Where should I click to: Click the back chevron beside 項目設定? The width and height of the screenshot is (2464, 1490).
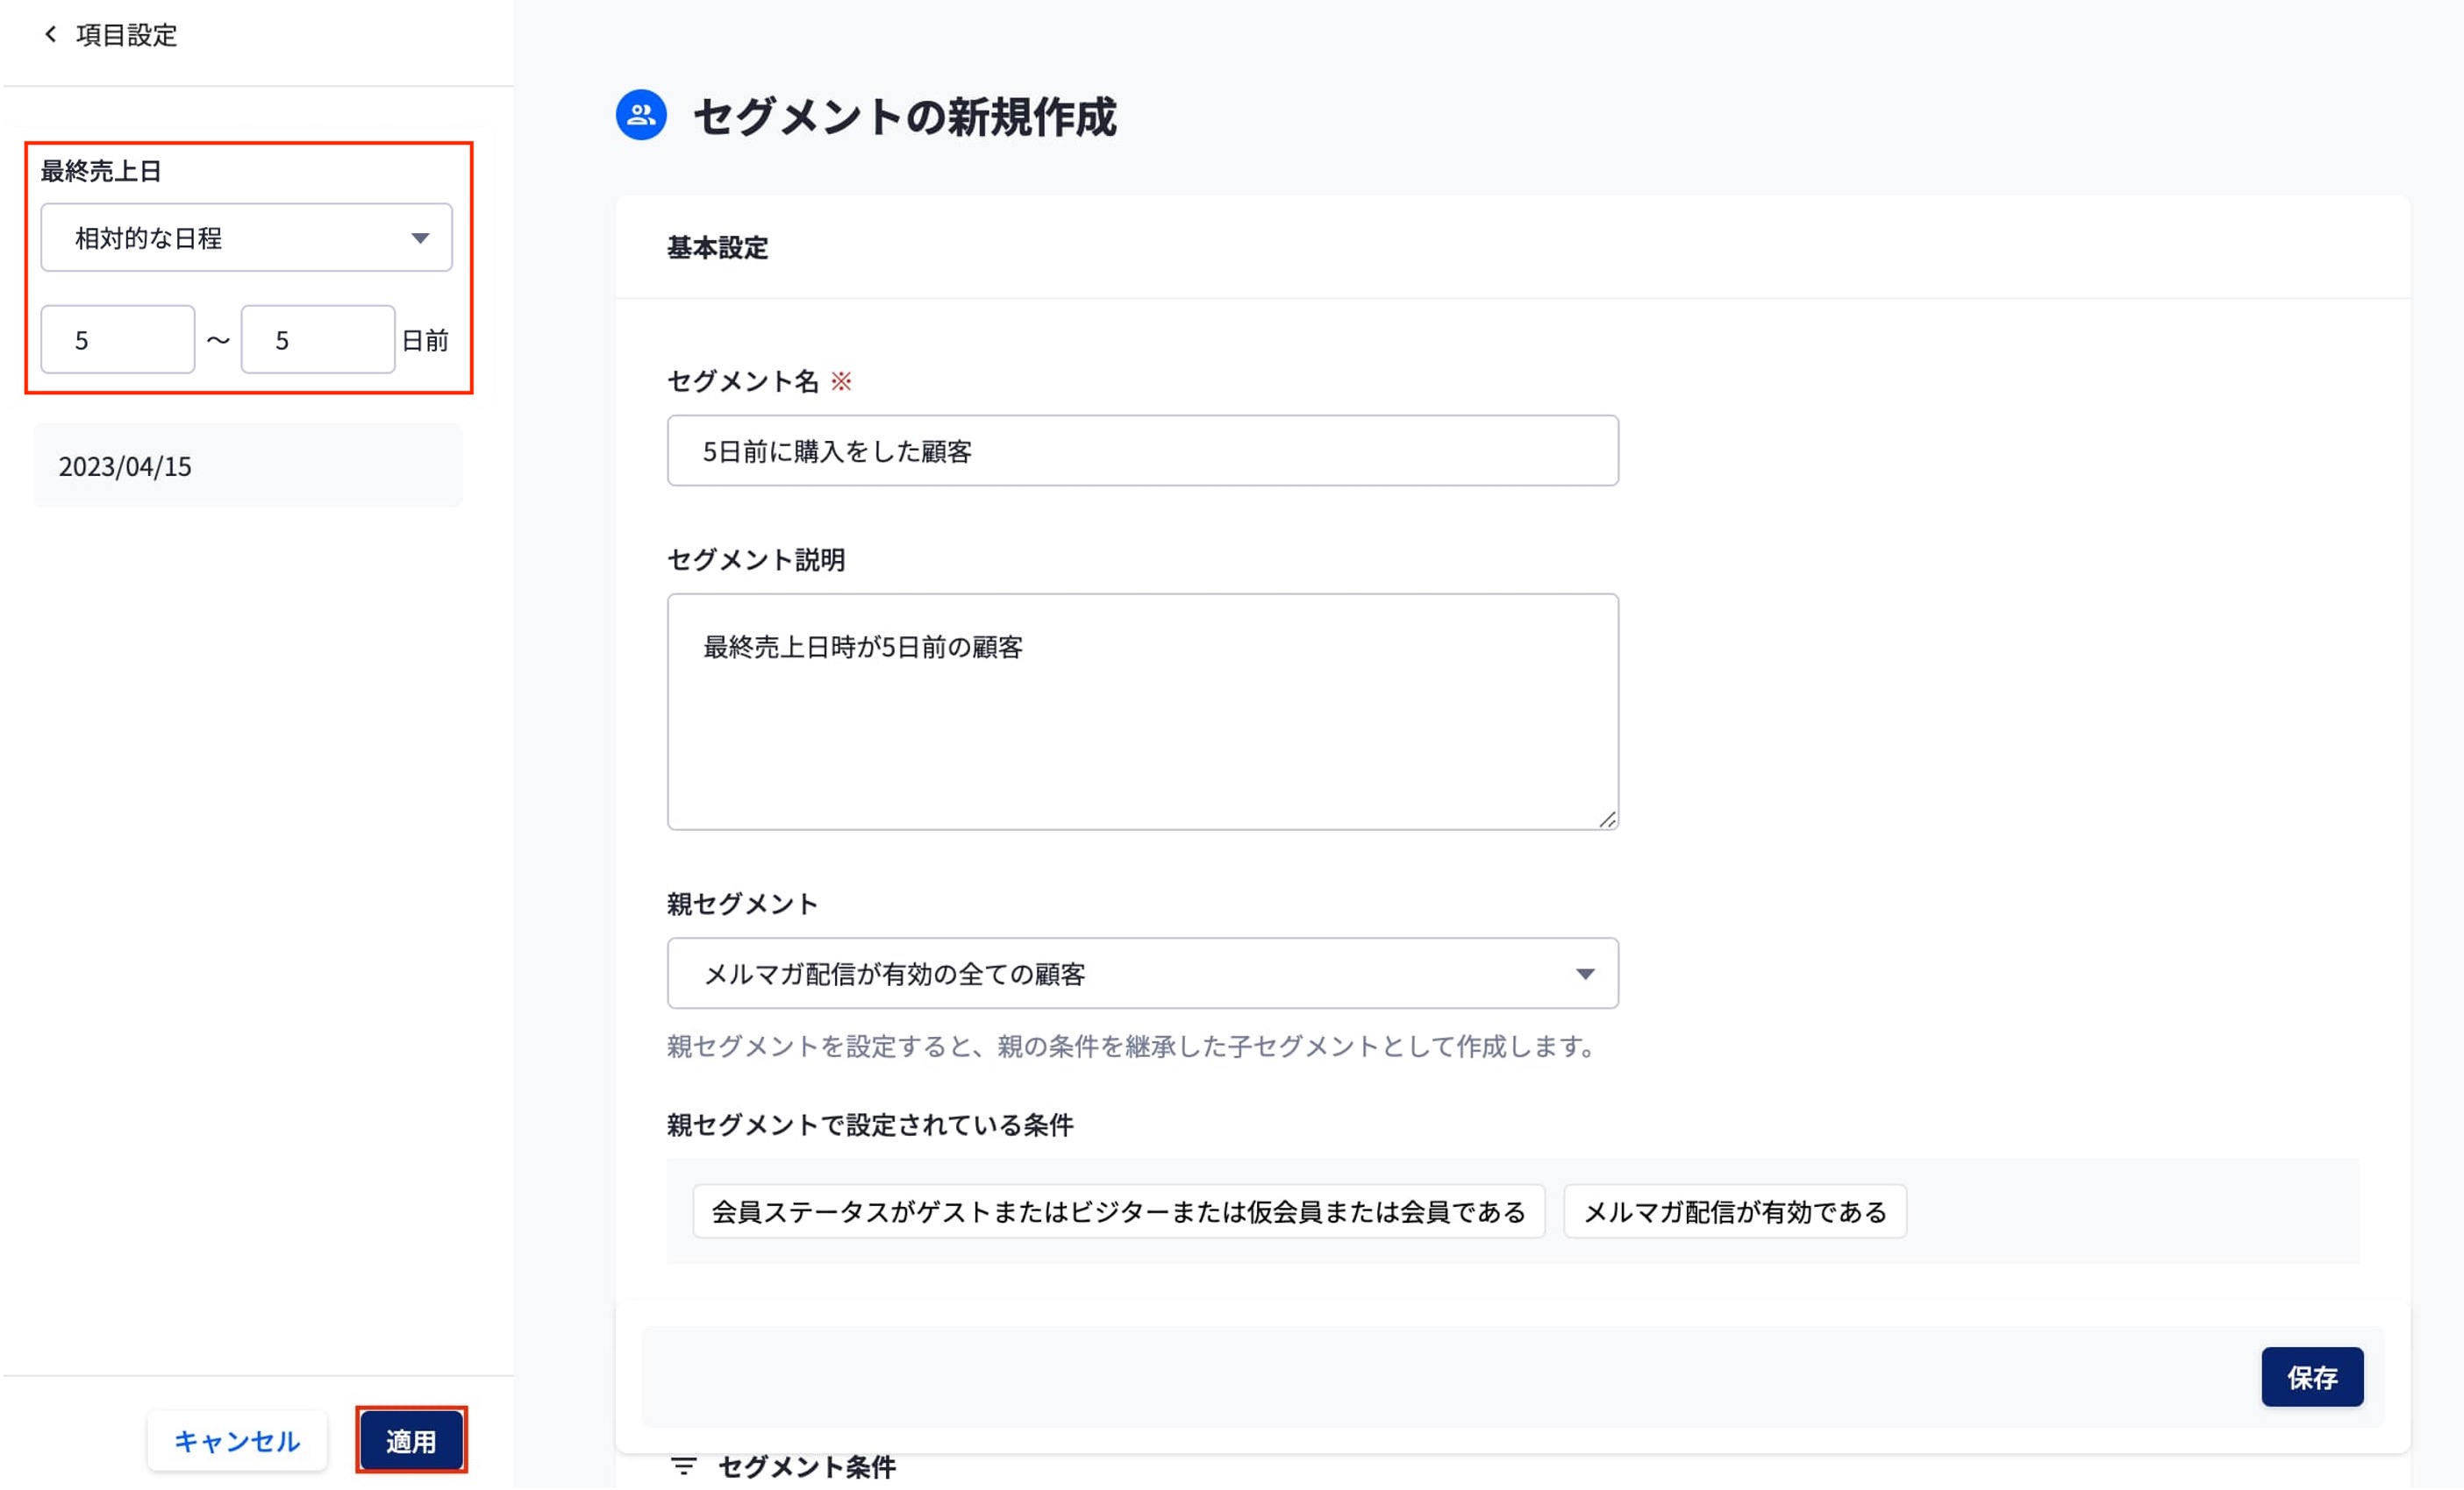(x=50, y=35)
